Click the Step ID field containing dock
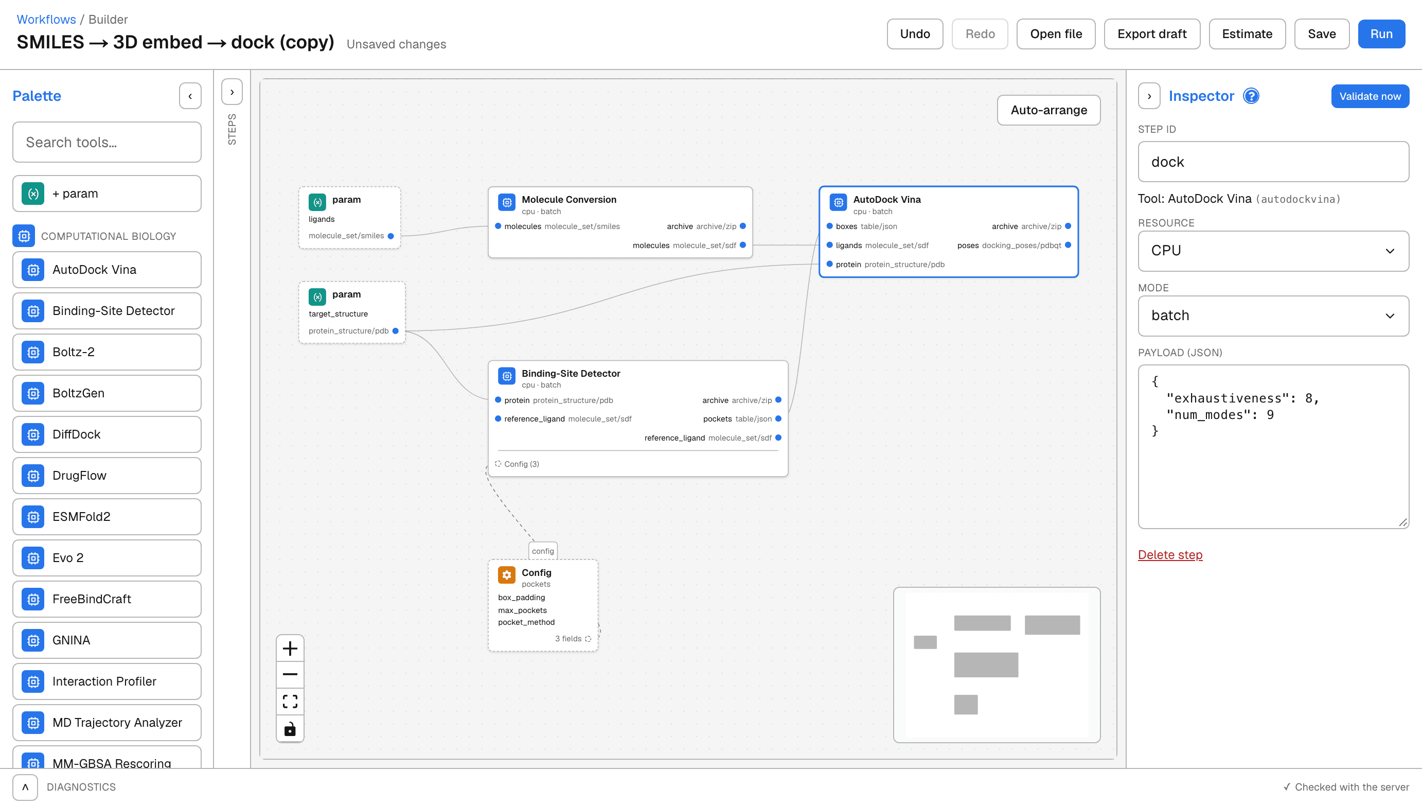The image size is (1422, 805). point(1273,162)
